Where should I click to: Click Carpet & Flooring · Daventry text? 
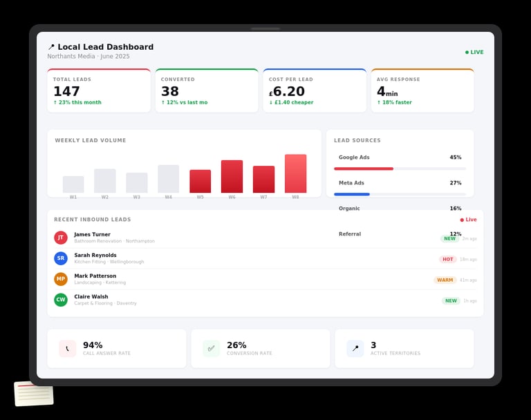(x=105, y=303)
